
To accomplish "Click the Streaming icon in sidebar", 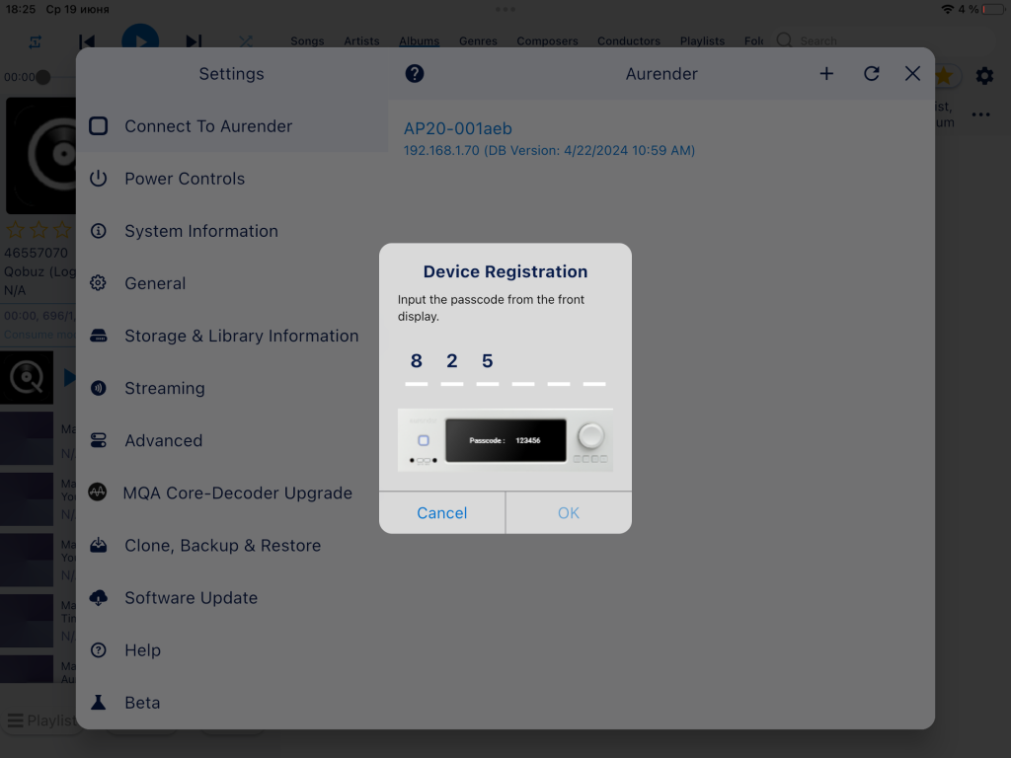I will (x=98, y=388).
